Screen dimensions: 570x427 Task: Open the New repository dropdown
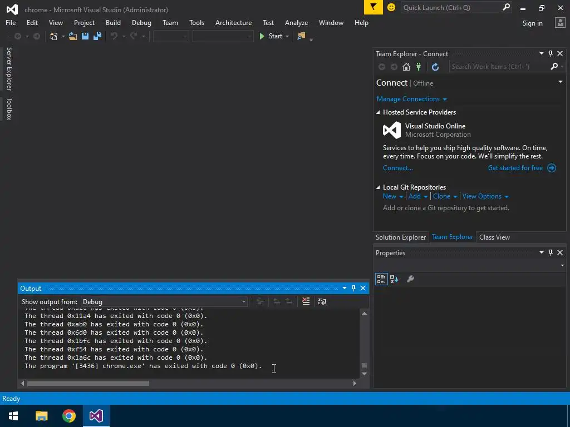point(393,196)
